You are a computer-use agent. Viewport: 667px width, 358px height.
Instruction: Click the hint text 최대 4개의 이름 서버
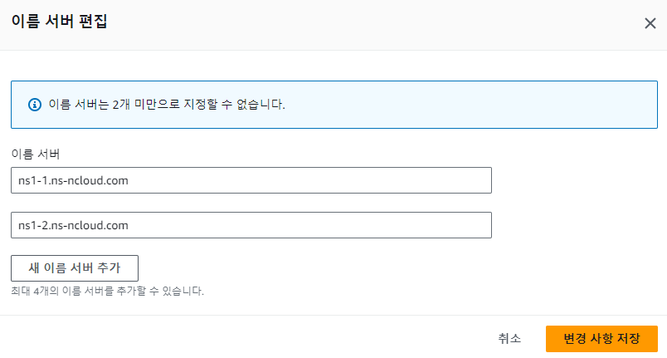click(107, 292)
